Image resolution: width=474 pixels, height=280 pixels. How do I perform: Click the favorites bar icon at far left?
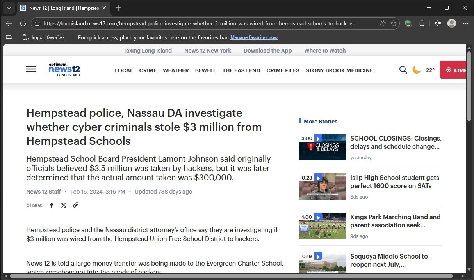[9, 37]
